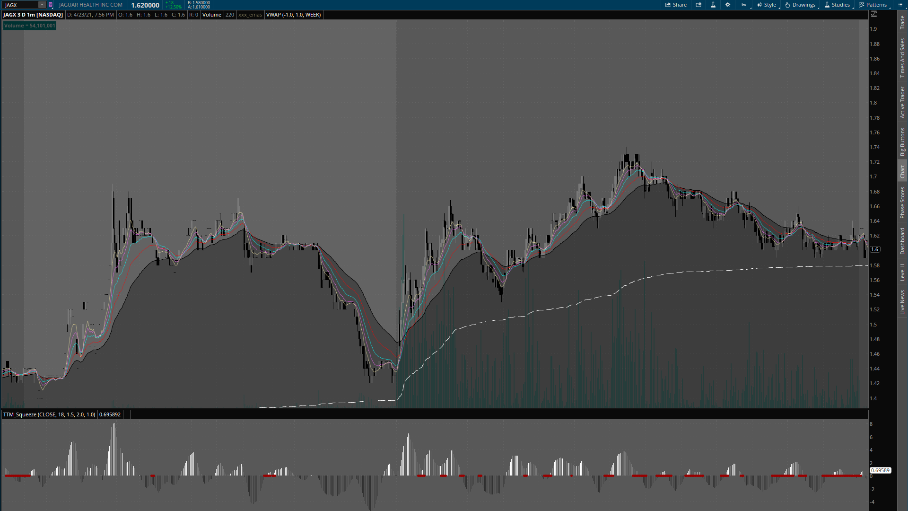The width and height of the screenshot is (908, 511).
Task: Switch to the Trade sidebar tab
Action: 902,22
